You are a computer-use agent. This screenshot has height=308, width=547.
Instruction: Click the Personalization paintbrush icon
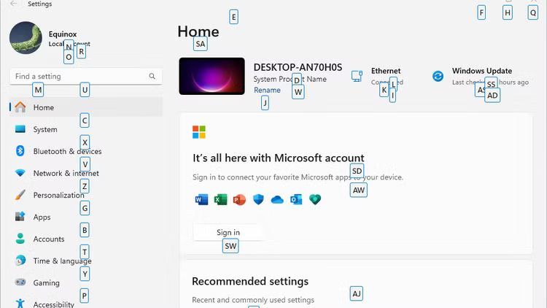point(20,195)
